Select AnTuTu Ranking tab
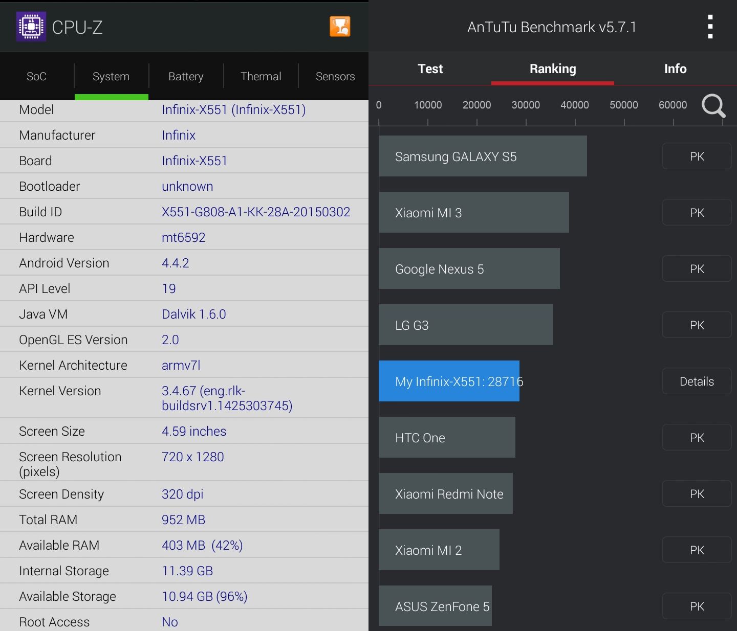Screen dimensions: 737x631 (x=553, y=69)
